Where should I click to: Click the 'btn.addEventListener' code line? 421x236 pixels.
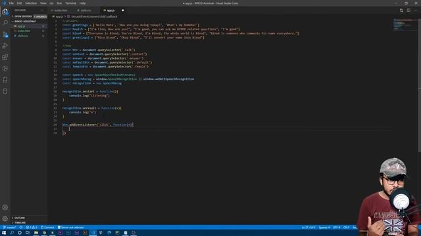tap(98, 125)
